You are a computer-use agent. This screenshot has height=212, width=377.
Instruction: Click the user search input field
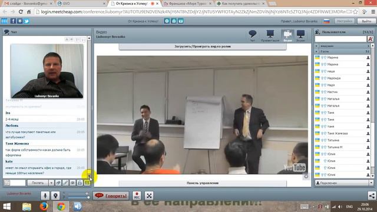pos(340,39)
